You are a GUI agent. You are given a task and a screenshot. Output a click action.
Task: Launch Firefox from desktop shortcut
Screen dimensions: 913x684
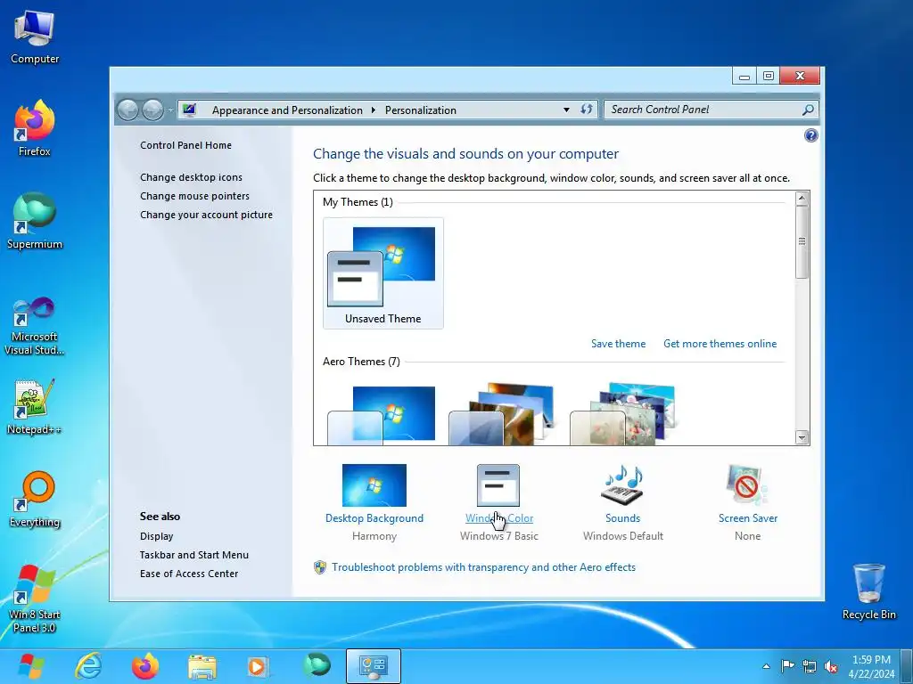click(x=35, y=128)
